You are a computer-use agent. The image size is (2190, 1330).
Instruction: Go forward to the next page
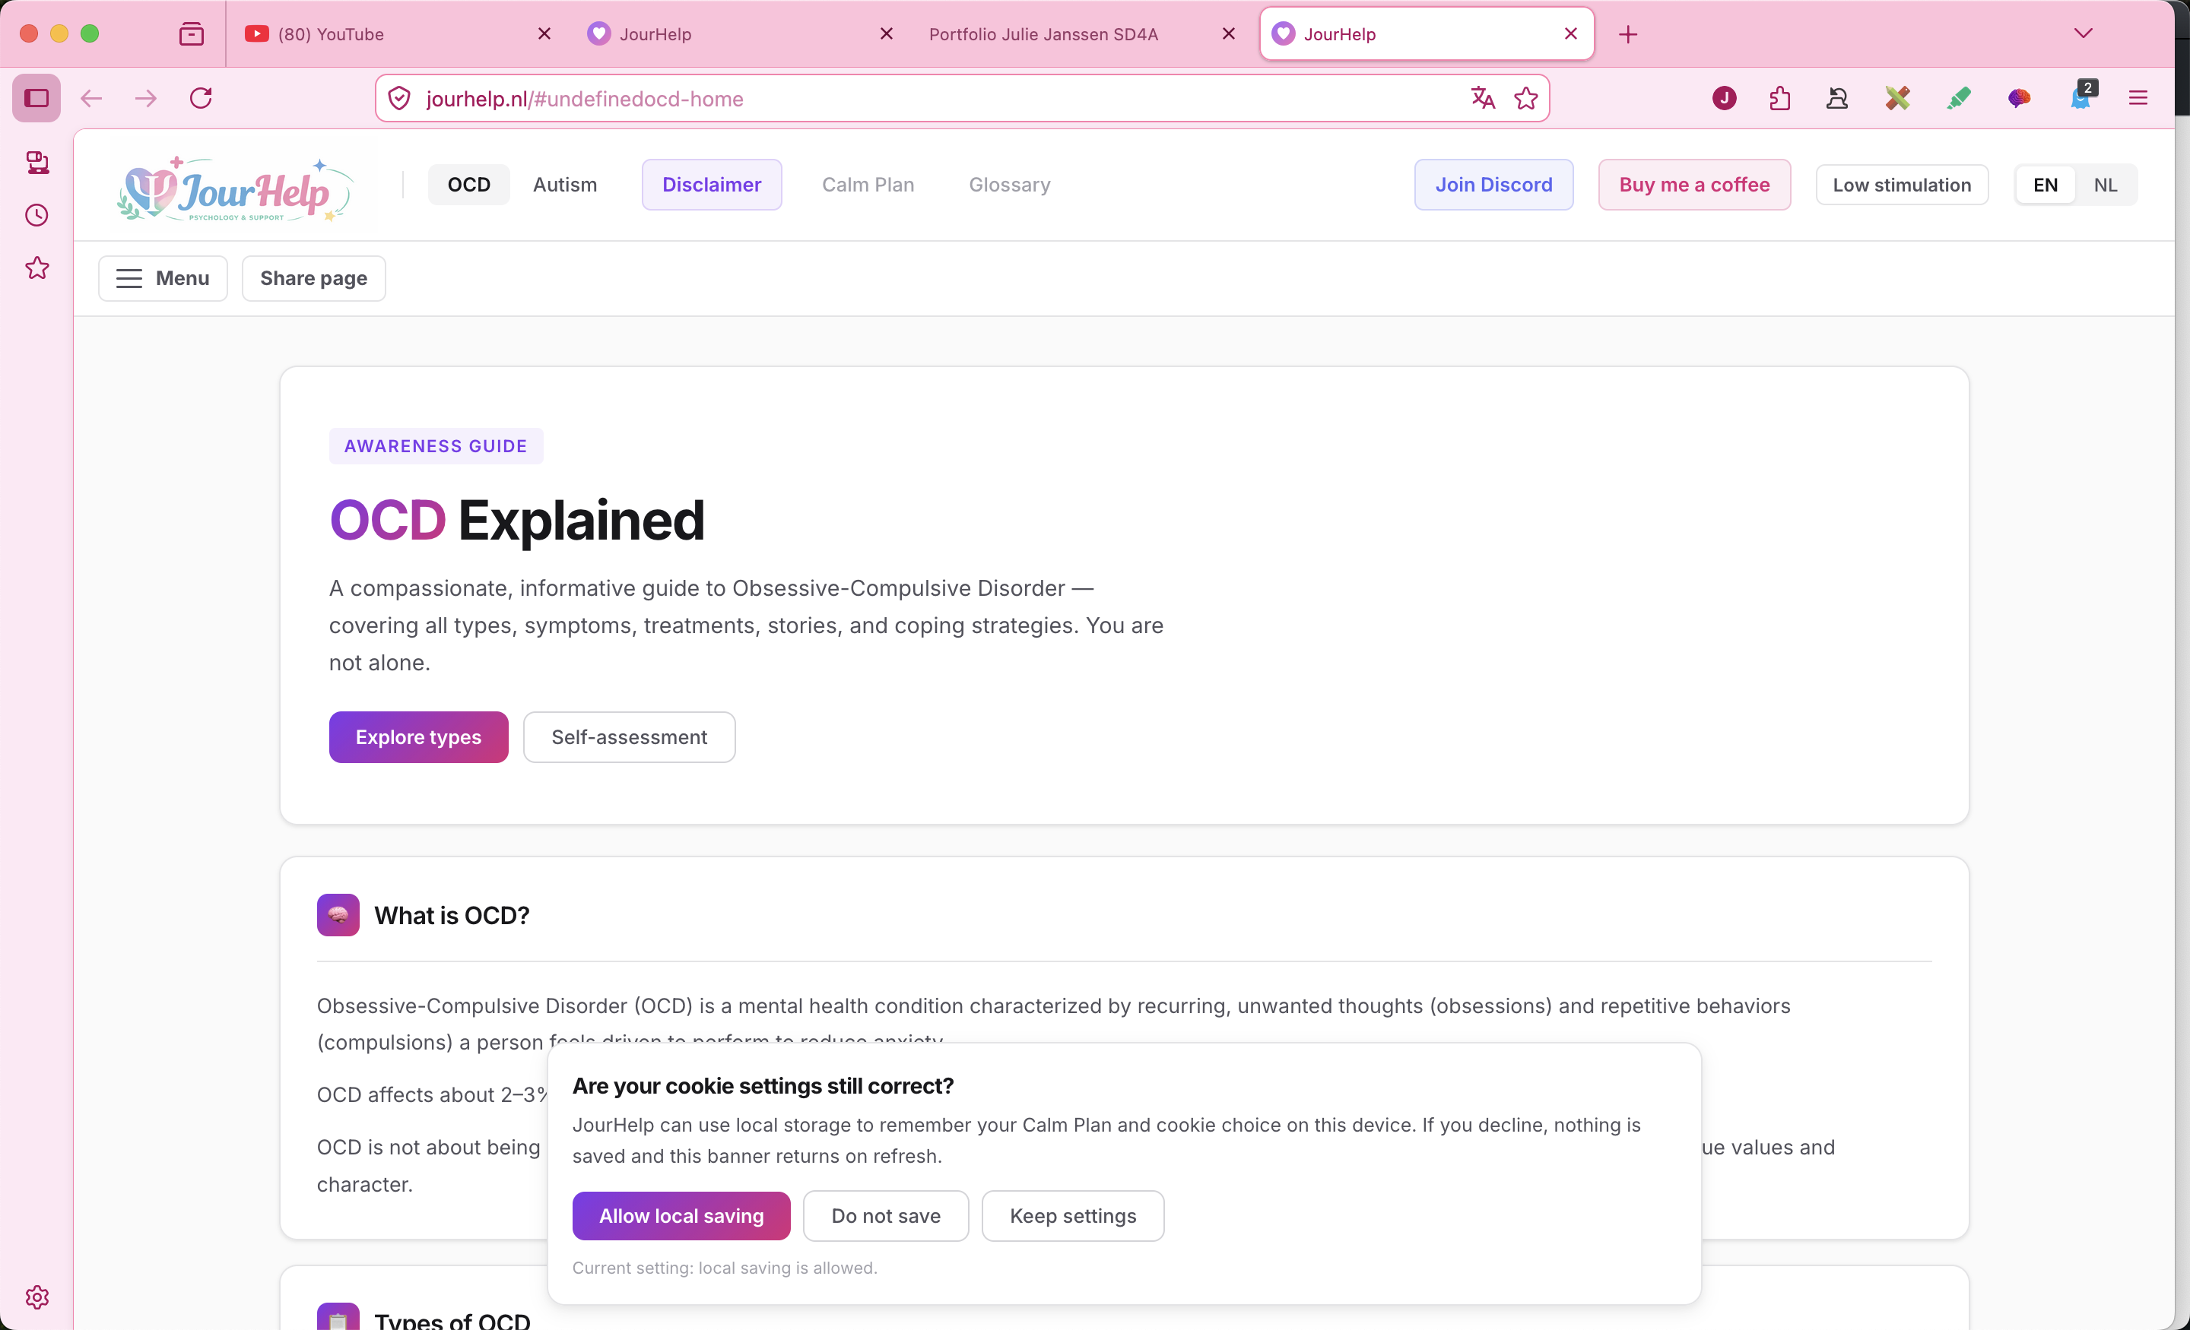pos(145,98)
